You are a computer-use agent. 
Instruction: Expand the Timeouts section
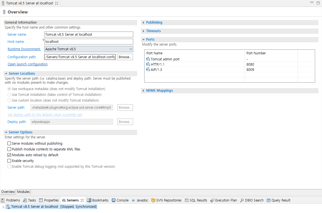(143, 31)
